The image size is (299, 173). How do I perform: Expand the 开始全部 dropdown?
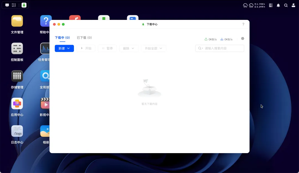(x=154, y=48)
